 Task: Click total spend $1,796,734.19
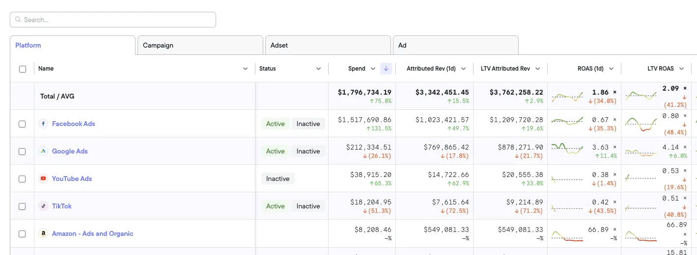coord(364,92)
